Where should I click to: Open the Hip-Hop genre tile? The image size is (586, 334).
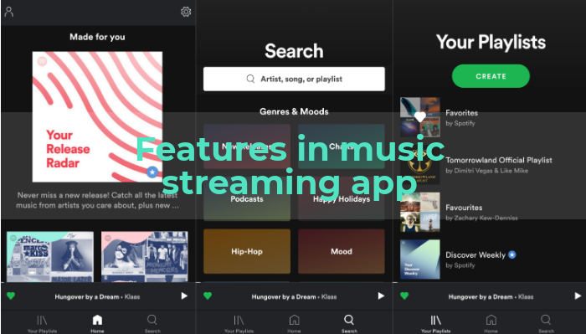247,251
